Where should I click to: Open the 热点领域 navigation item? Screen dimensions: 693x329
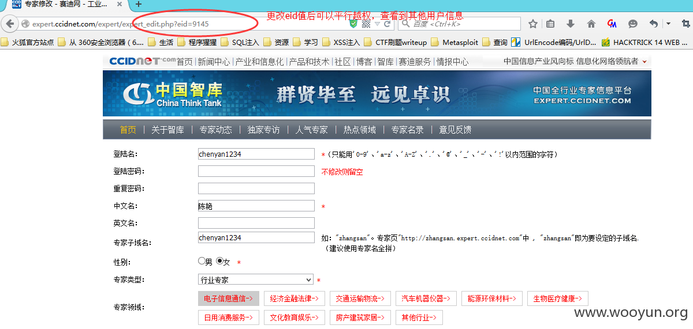pos(359,130)
